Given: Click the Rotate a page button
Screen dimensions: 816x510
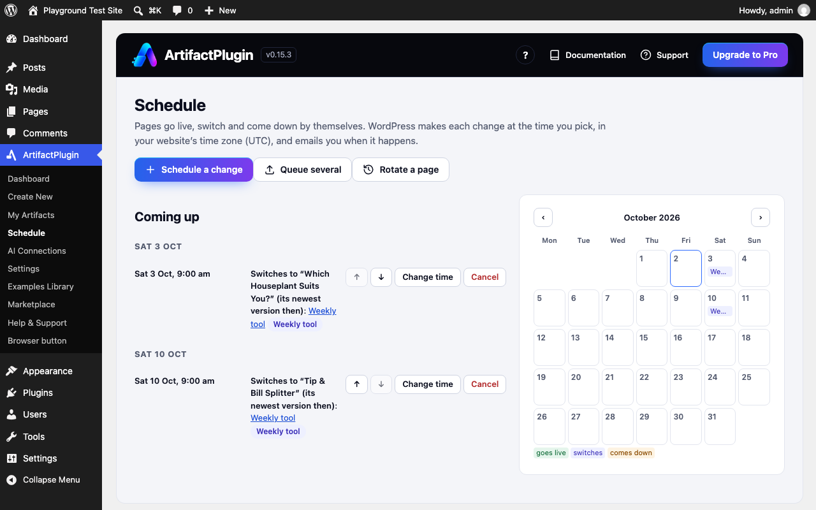Looking at the screenshot, I should click(401, 170).
